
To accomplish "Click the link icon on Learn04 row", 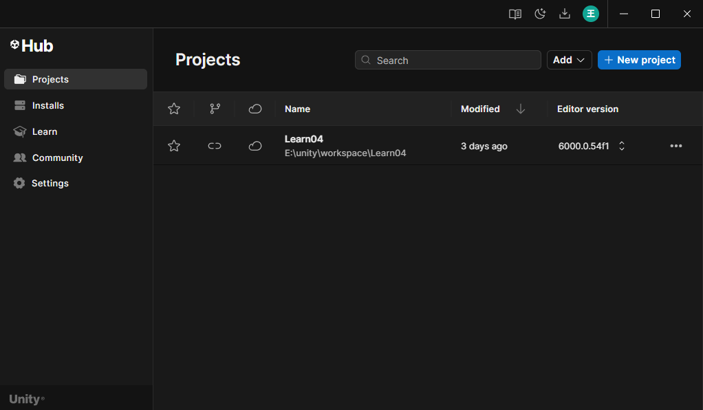I will [x=215, y=146].
